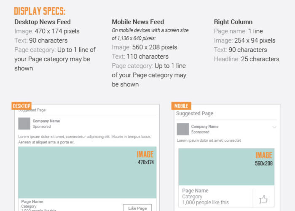Click Page Name under the desktop image
The image size is (295, 211).
[32, 202]
